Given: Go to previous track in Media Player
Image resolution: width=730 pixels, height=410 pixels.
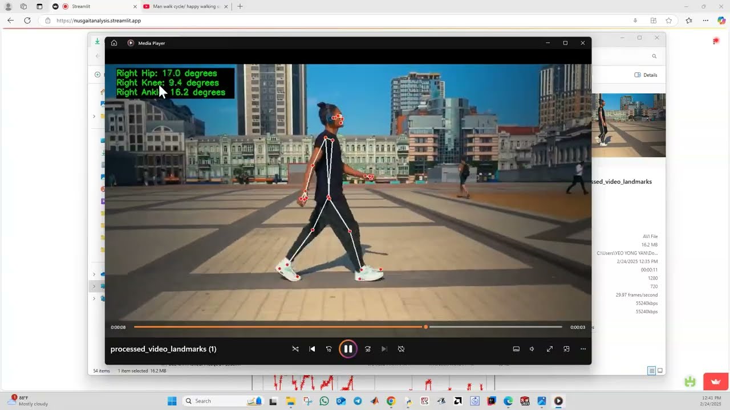Looking at the screenshot, I should pyautogui.click(x=312, y=349).
